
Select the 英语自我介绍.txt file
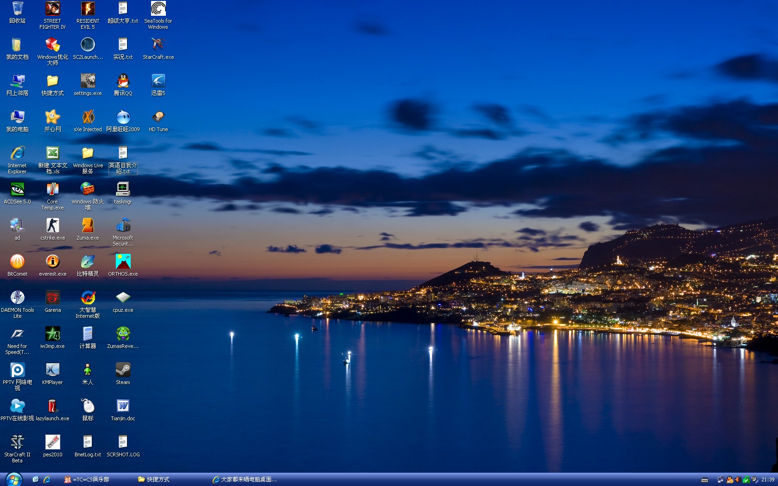(x=123, y=160)
